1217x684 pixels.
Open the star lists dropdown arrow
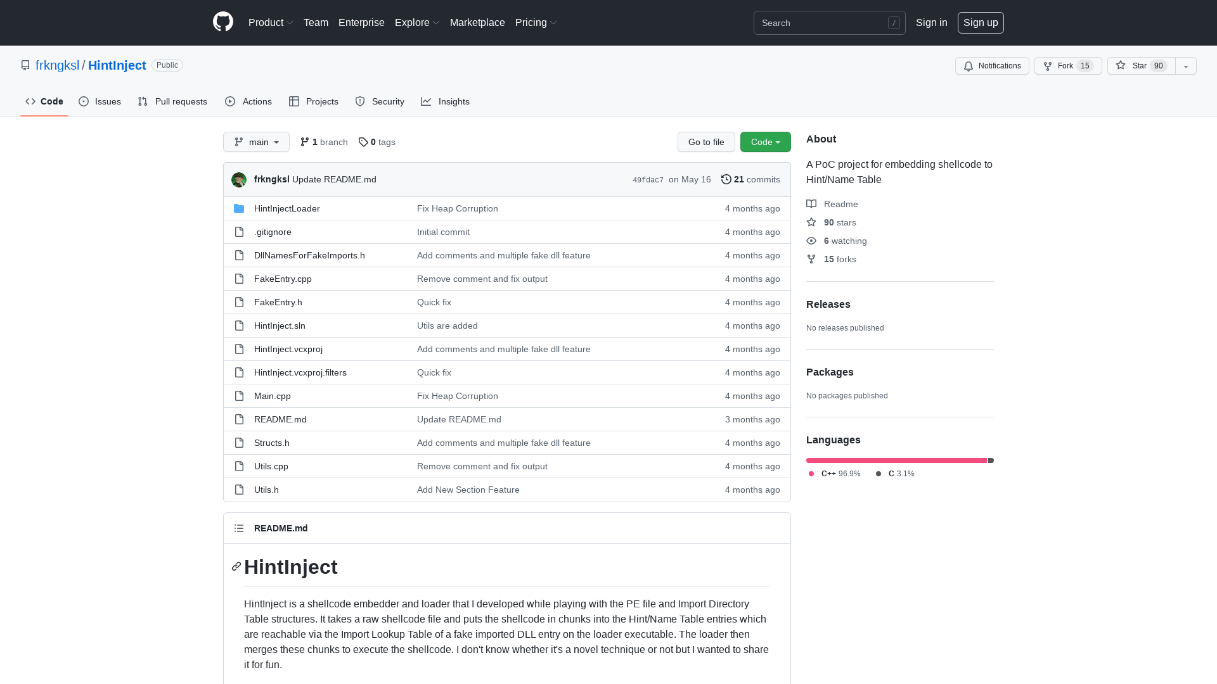coord(1186,66)
